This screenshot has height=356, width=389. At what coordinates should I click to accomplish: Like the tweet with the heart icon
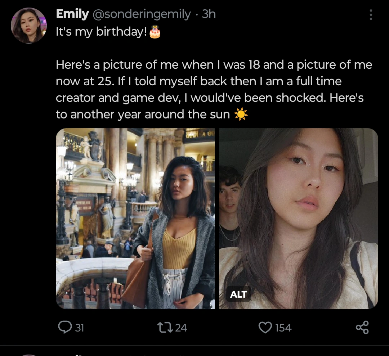(x=265, y=327)
